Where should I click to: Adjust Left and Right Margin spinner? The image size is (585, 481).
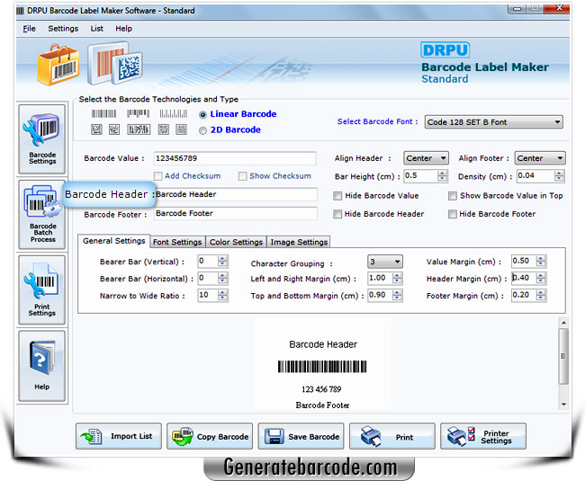tap(397, 279)
